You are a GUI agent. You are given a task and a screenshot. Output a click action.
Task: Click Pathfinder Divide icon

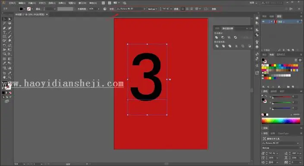tap(217, 46)
